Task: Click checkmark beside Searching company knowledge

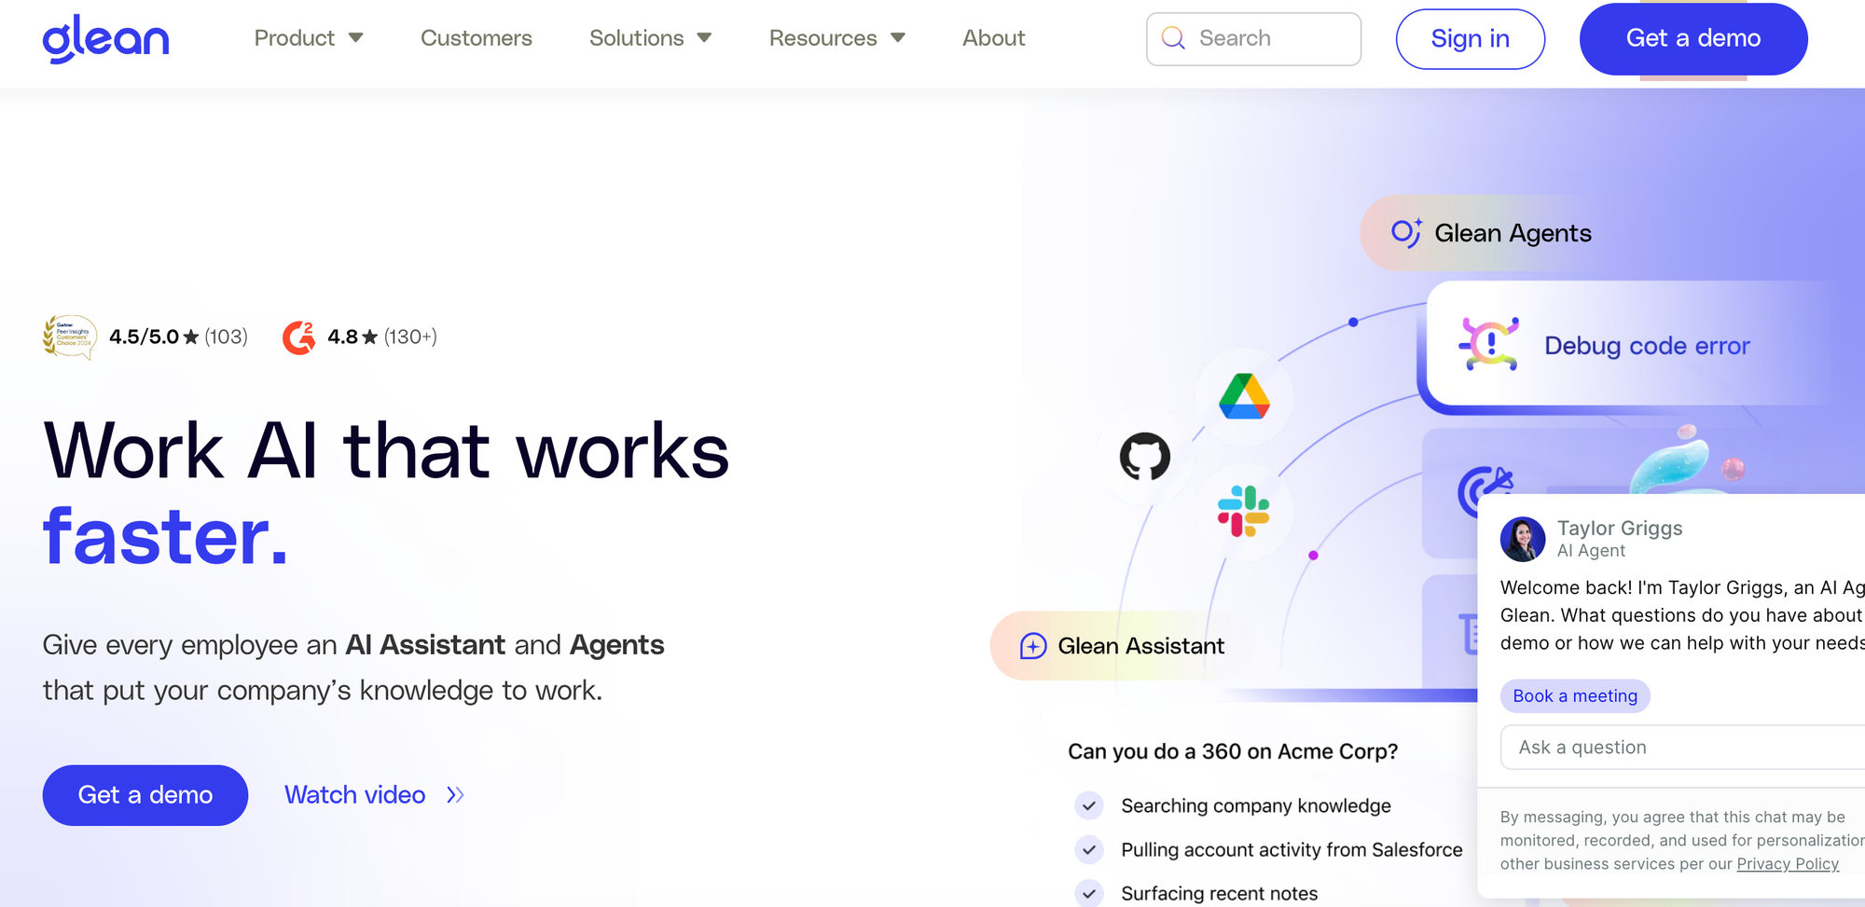Action: pyautogui.click(x=1088, y=805)
